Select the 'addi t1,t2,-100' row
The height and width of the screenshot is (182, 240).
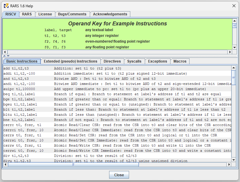coord(117,73)
